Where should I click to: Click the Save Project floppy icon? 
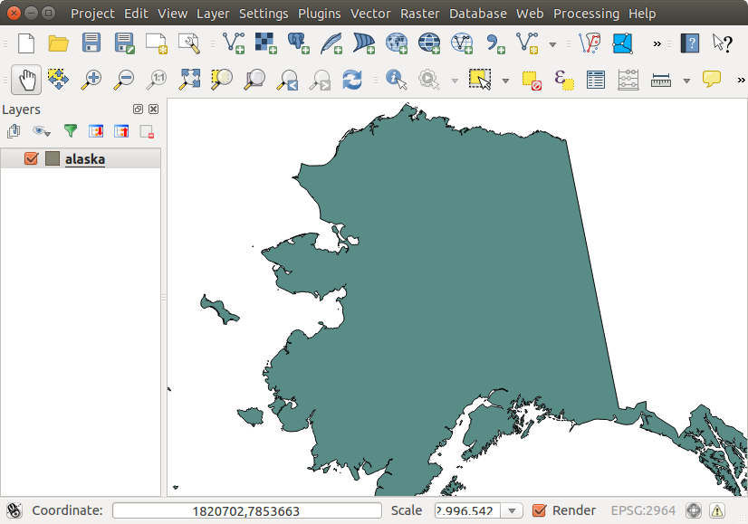pos(91,43)
